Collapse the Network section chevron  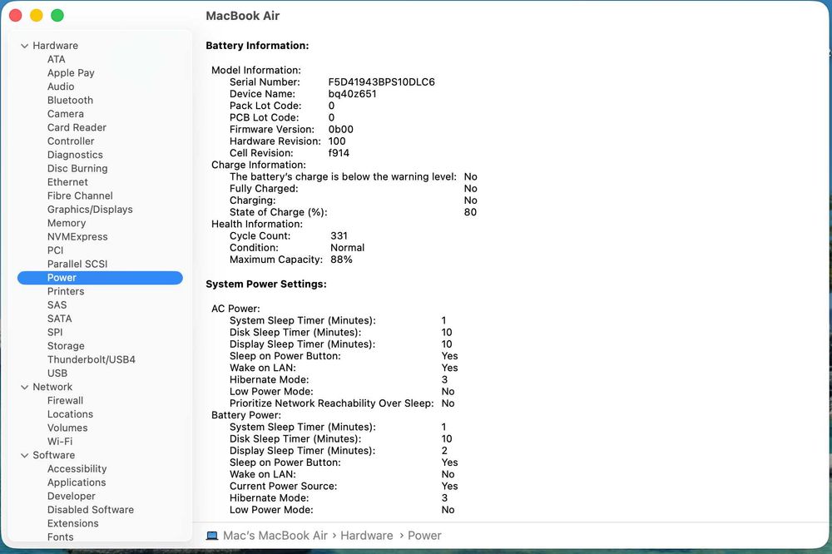pos(24,387)
